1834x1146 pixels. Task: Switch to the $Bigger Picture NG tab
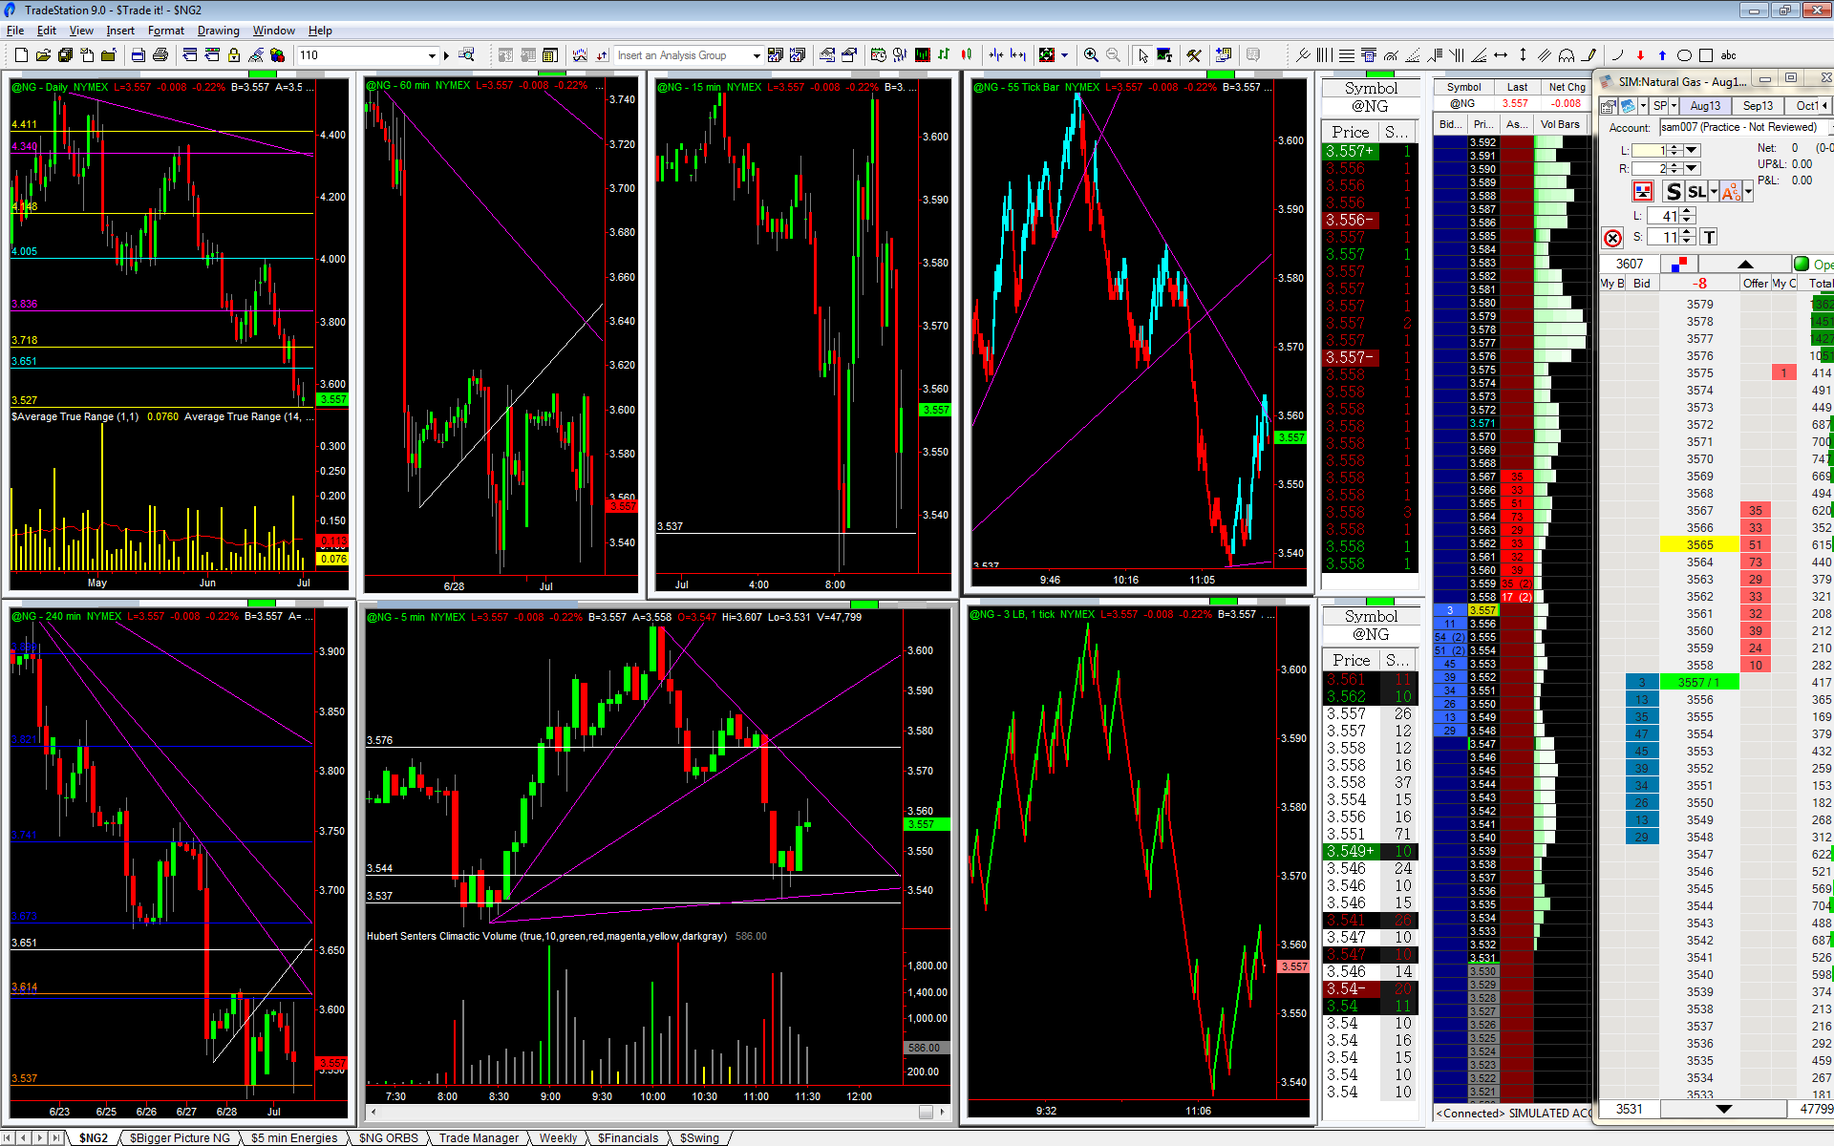(x=180, y=1137)
